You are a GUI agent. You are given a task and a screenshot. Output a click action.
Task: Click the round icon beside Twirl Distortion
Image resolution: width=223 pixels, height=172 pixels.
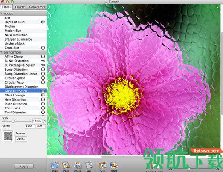click(x=43, y=113)
